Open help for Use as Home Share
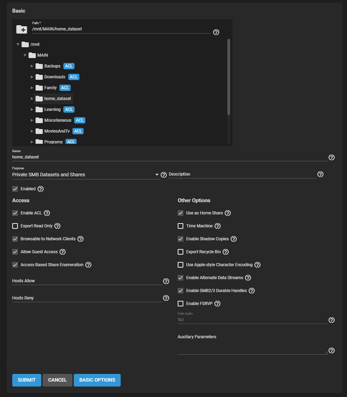Image resolution: width=347 pixels, height=397 pixels. (228, 213)
